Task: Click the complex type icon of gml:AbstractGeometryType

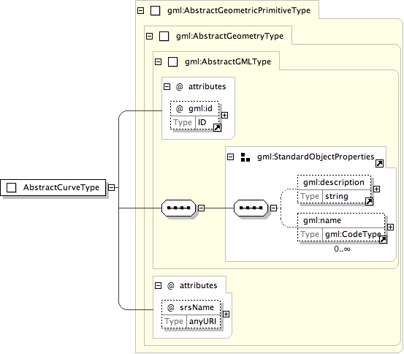Action: coord(164,36)
